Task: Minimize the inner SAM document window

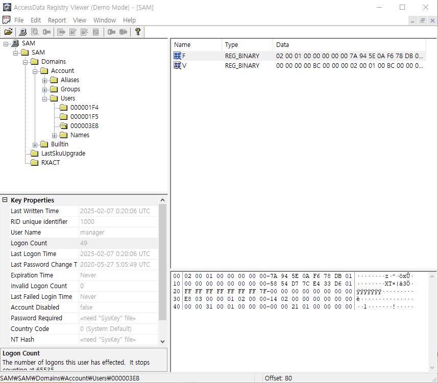Action: [412, 21]
